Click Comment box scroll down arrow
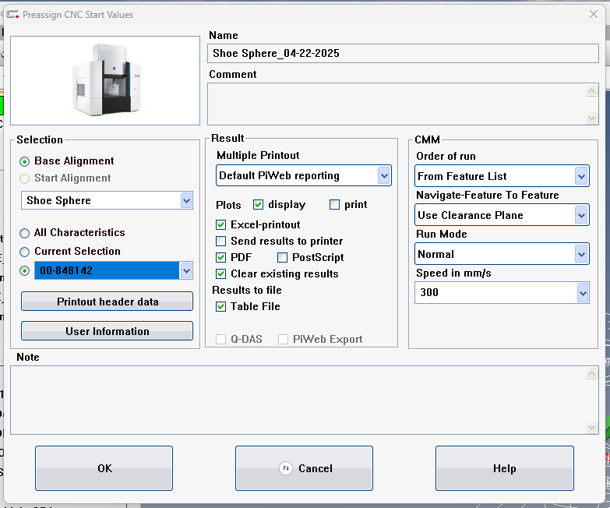 591,118
